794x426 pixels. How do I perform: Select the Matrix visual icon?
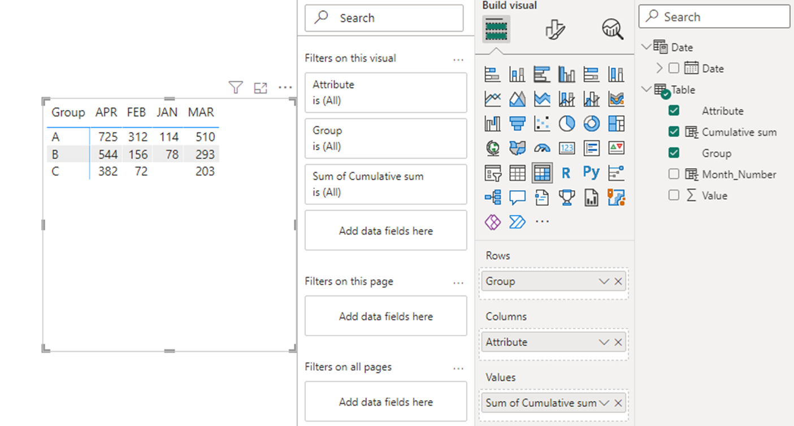542,173
